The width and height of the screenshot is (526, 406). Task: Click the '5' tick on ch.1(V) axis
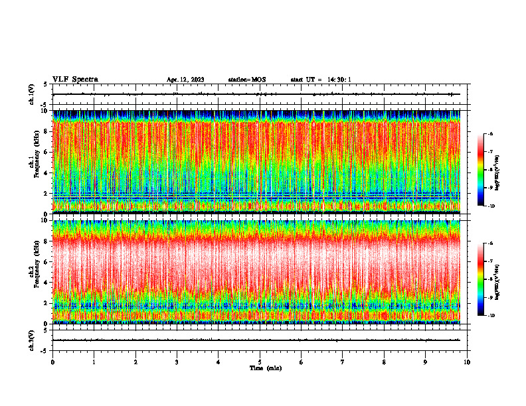point(46,85)
